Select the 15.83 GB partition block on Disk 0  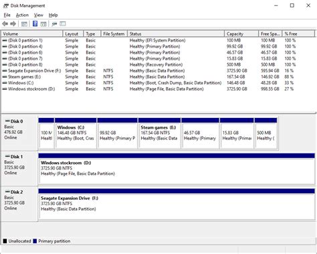point(237,133)
